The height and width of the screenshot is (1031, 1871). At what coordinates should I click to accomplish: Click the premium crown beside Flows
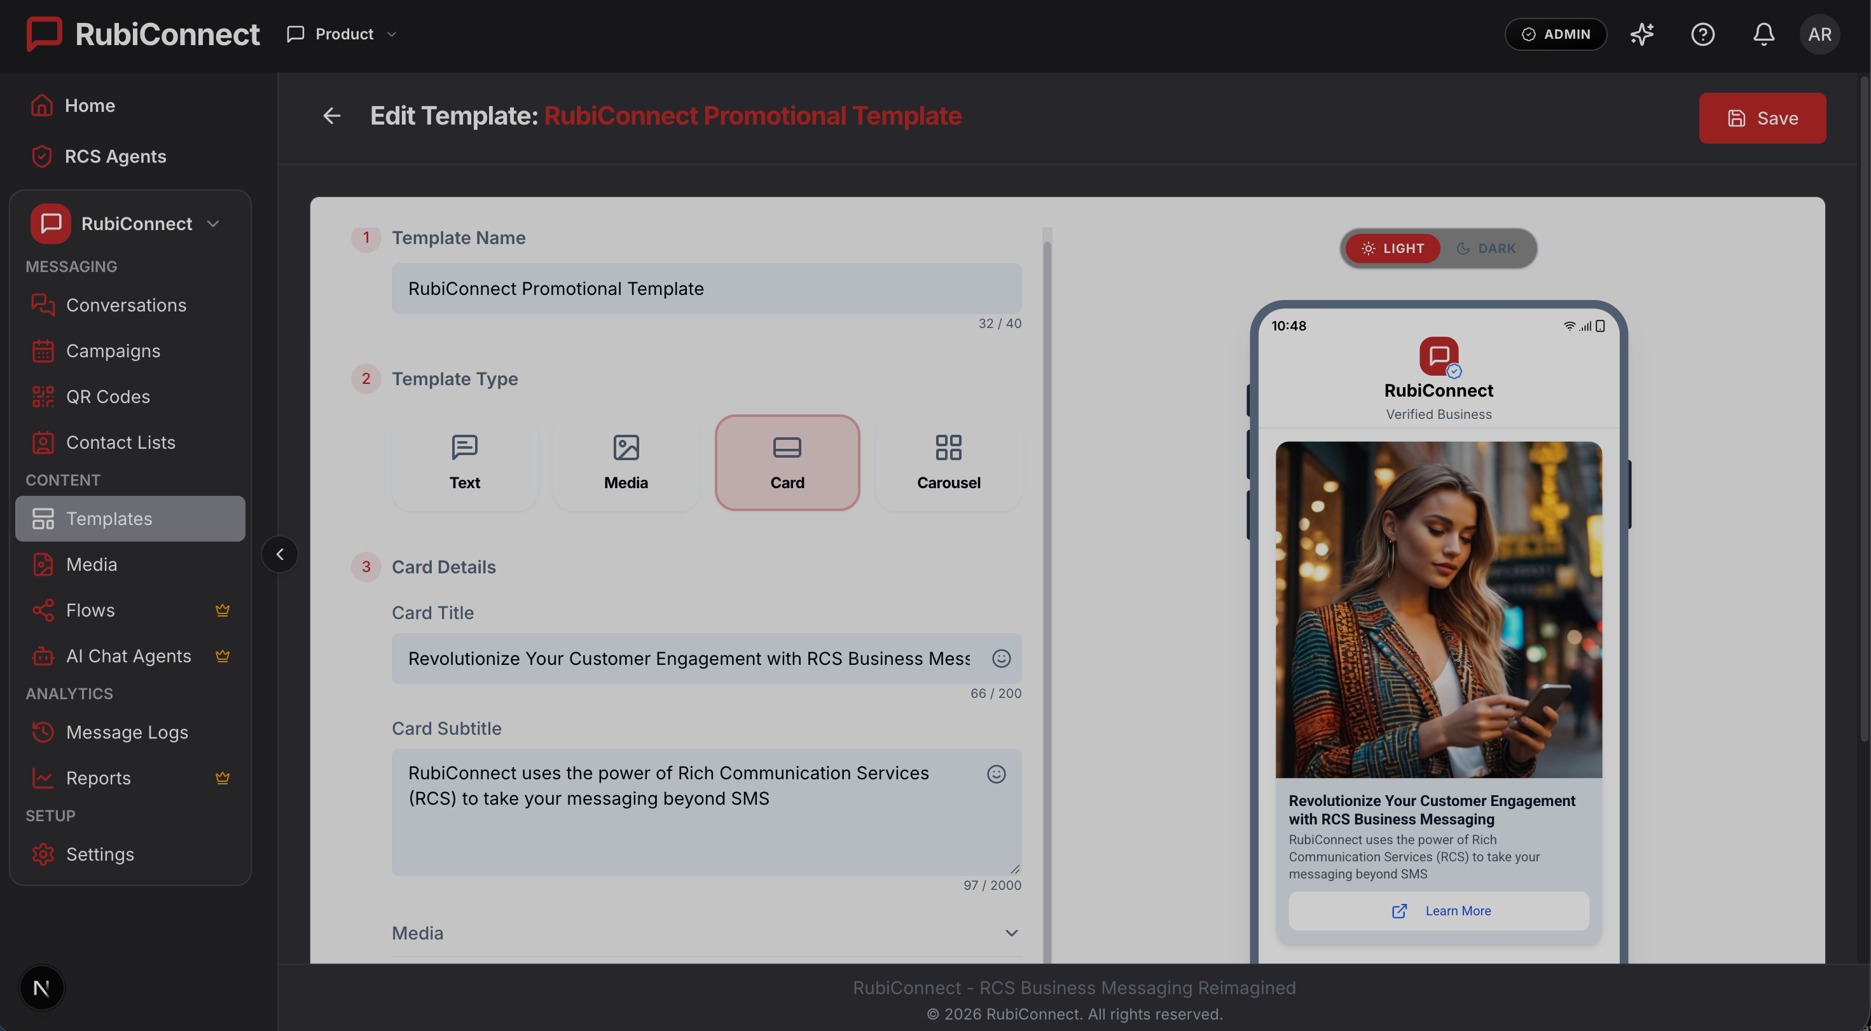click(222, 610)
